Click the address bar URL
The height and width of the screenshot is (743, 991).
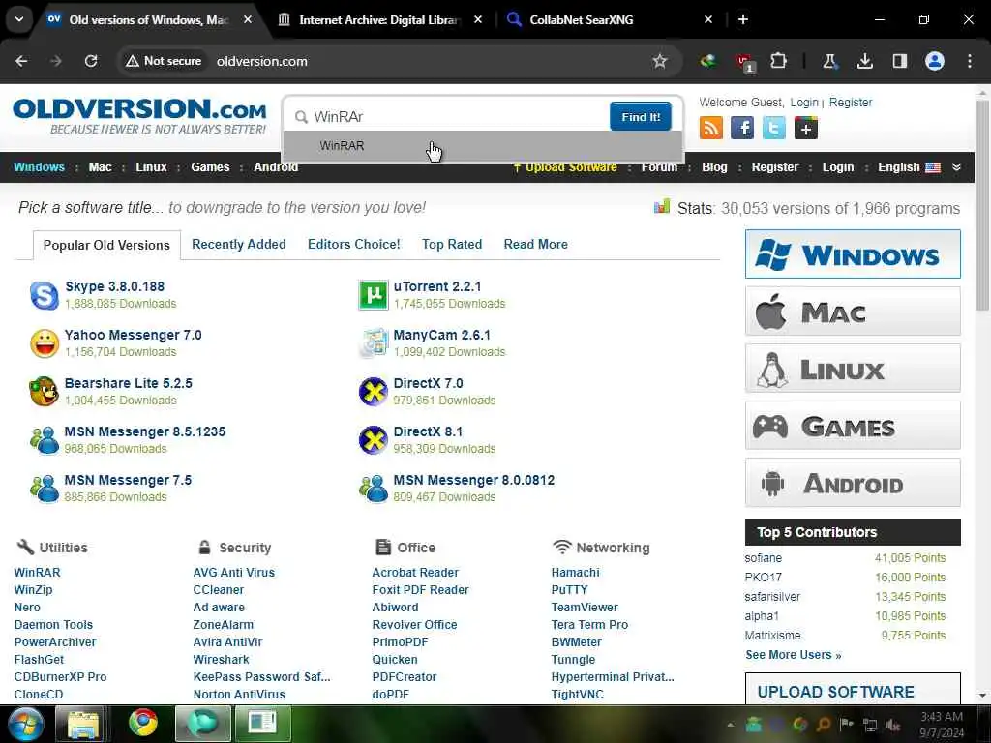[261, 61]
